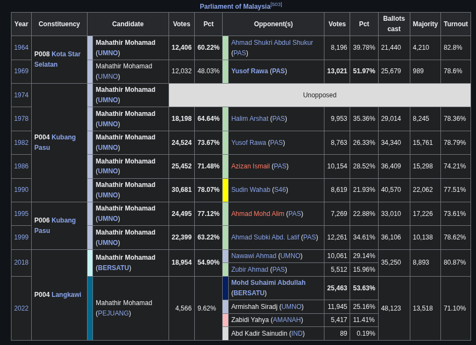Select the 989 majority cell
This screenshot has width=476, height=345.
pos(425,71)
